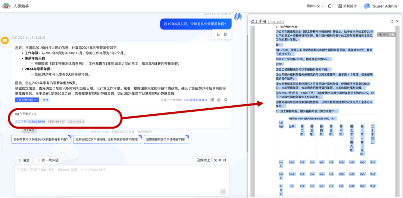
Task: Give the answer a thumbs down
Action: (225, 100)
